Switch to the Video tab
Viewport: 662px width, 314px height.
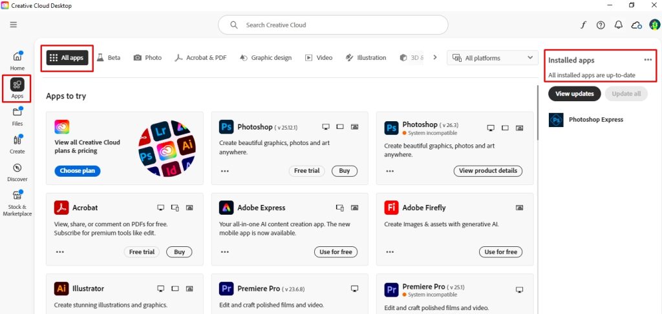coord(319,57)
